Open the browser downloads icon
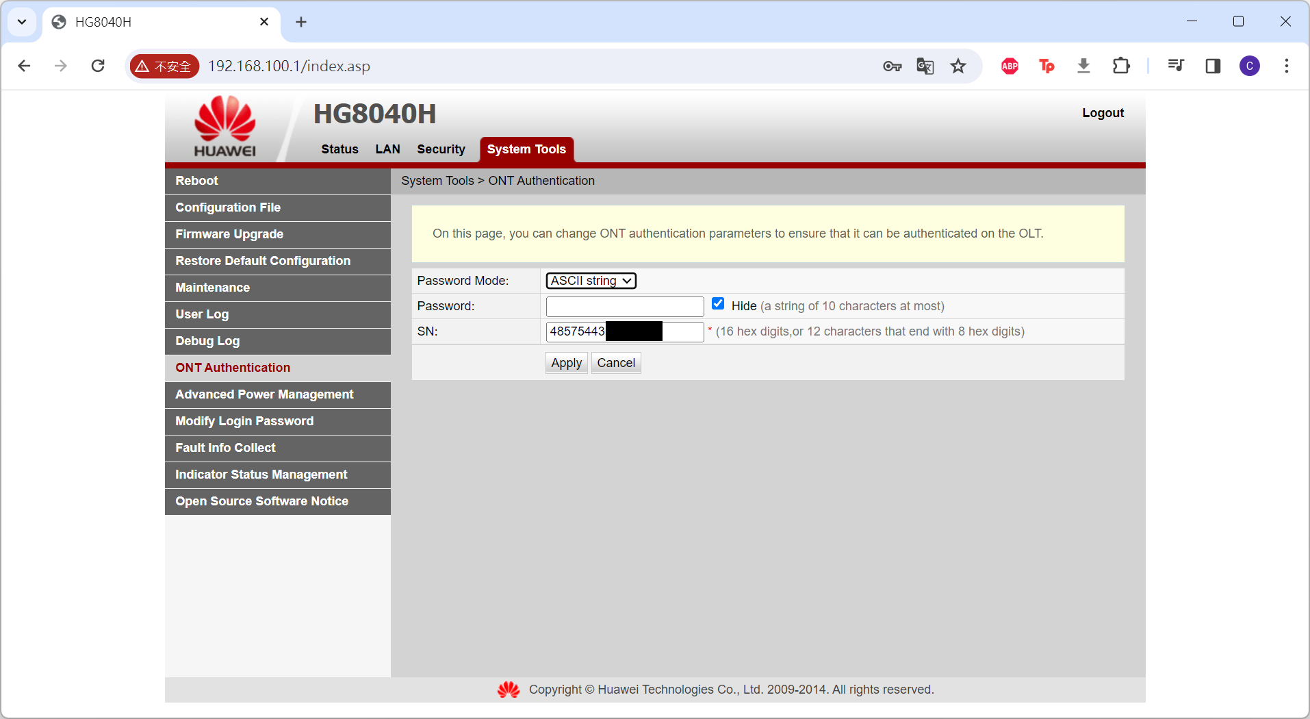 click(1083, 66)
